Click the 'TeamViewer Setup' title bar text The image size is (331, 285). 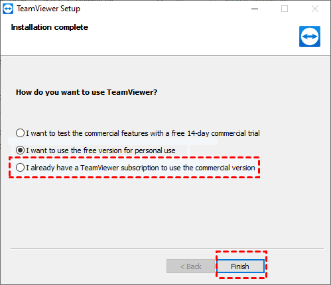click(x=48, y=9)
